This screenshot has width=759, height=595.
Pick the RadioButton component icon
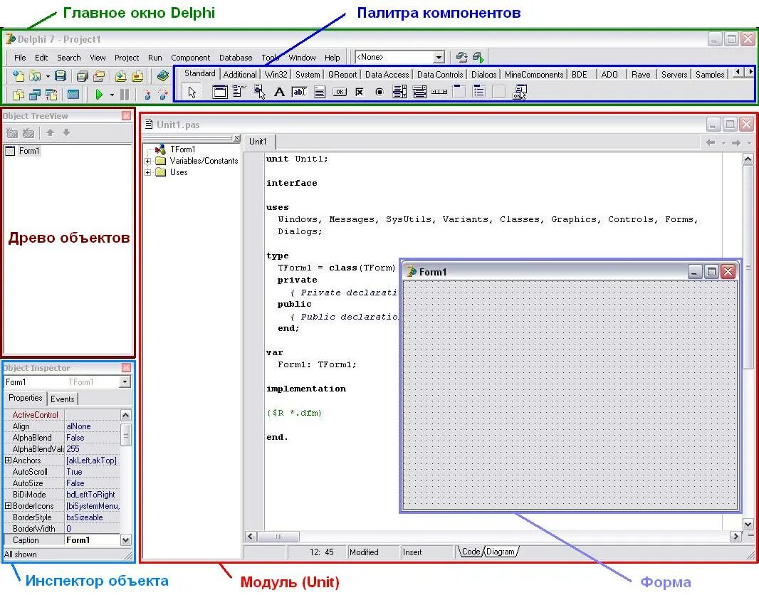tap(379, 91)
